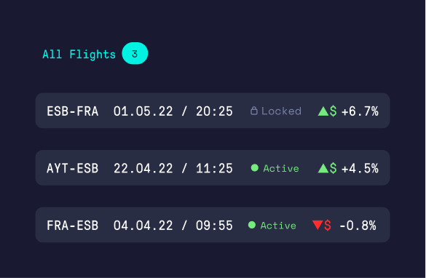This screenshot has width=426, height=278.
Task: Click green up triangle on AYT-ESB row
Action: pyautogui.click(x=323, y=168)
